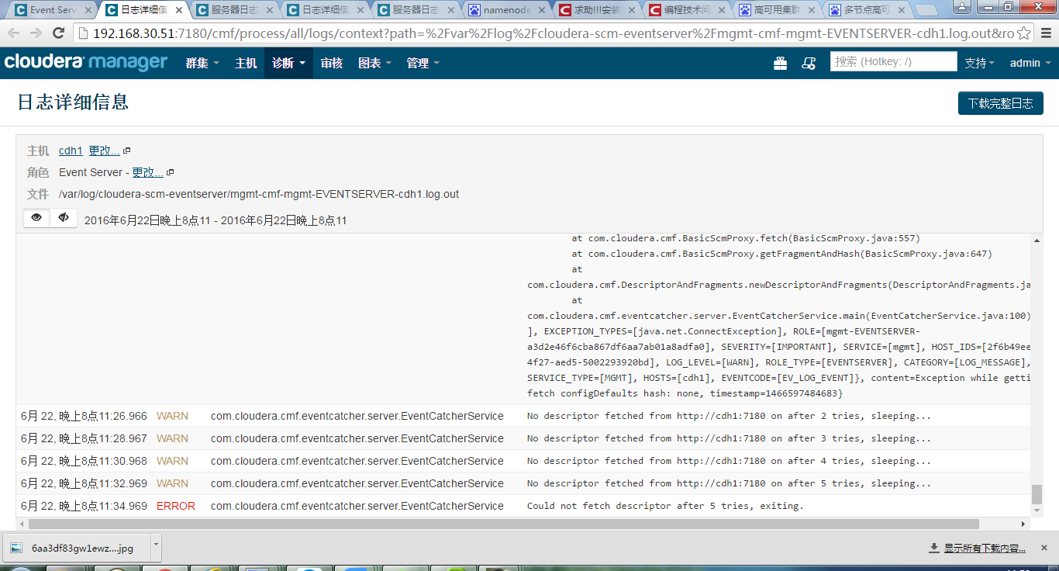Switch to the namenode browser tab
The height and width of the screenshot is (571, 1059).
pos(506,10)
